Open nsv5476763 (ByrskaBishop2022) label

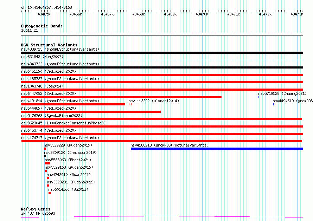click(52, 116)
